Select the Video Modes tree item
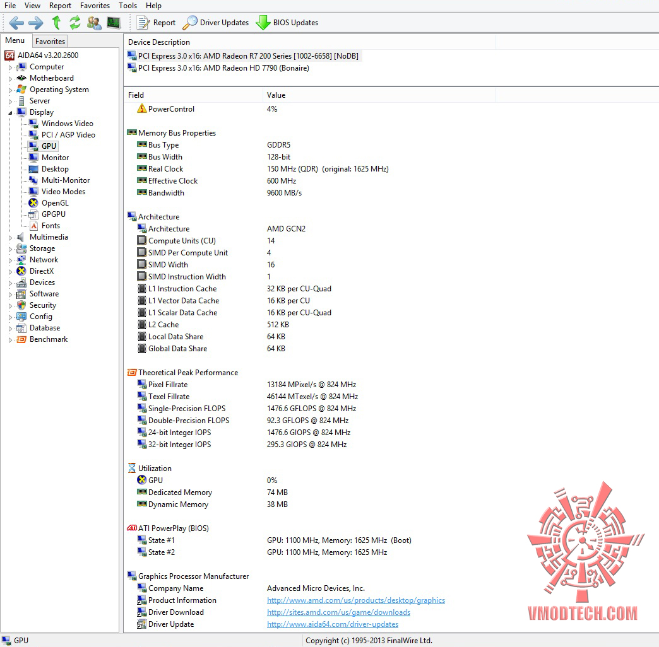659x647 pixels. coord(57,192)
